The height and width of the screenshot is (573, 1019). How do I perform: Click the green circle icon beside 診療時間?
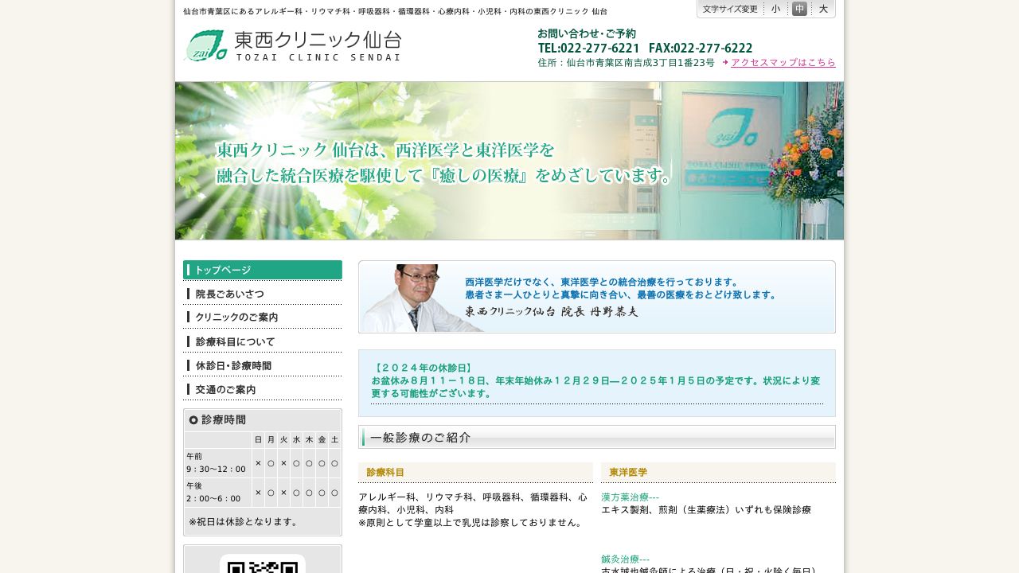194,420
